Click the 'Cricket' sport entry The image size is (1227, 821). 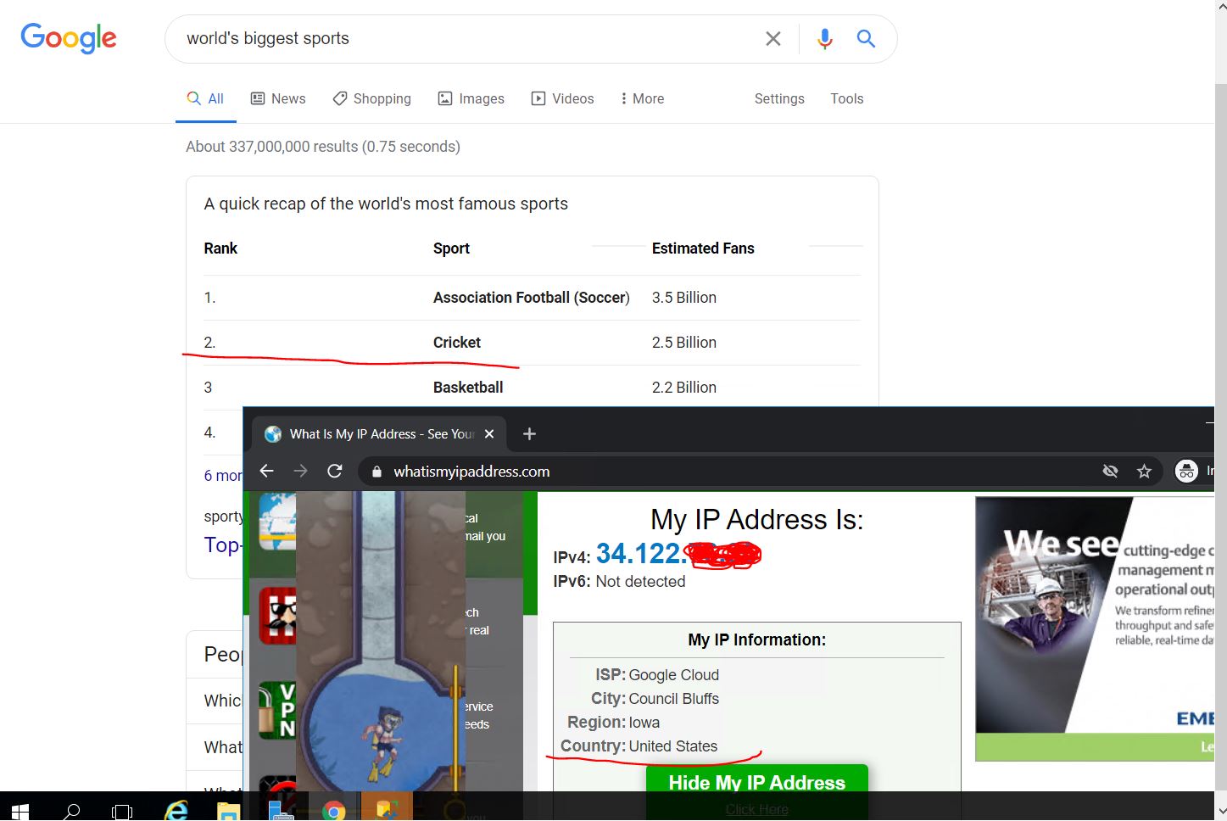coord(457,343)
